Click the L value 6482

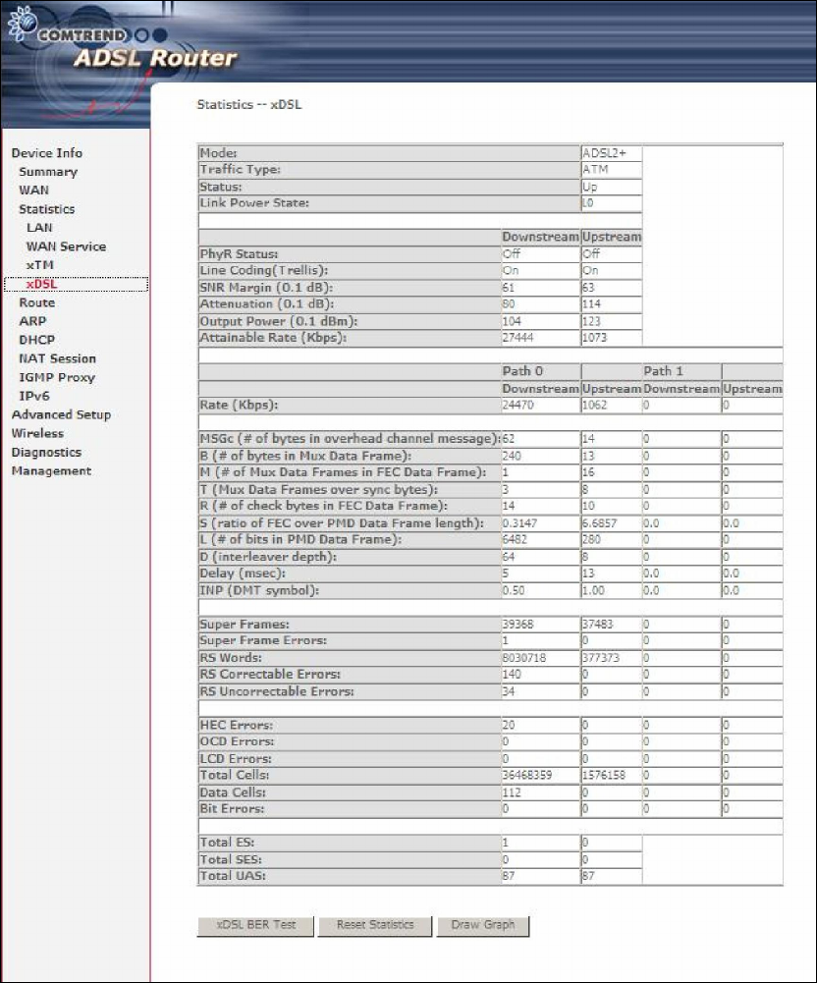(515, 540)
